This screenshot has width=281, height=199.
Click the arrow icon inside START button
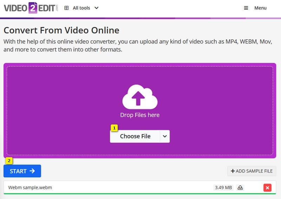click(x=32, y=171)
